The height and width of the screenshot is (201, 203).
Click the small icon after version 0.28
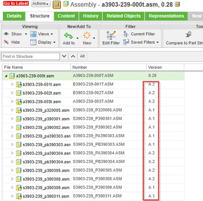pos(177,5)
